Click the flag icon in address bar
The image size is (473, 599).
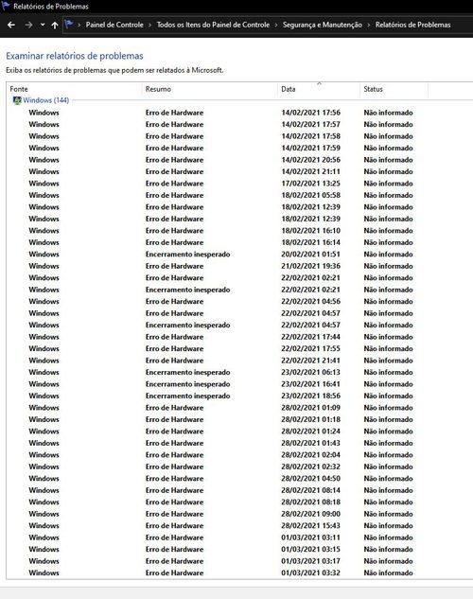click(x=69, y=25)
